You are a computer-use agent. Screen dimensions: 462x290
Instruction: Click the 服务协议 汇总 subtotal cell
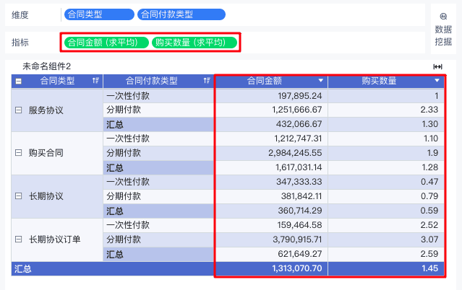click(x=115, y=124)
